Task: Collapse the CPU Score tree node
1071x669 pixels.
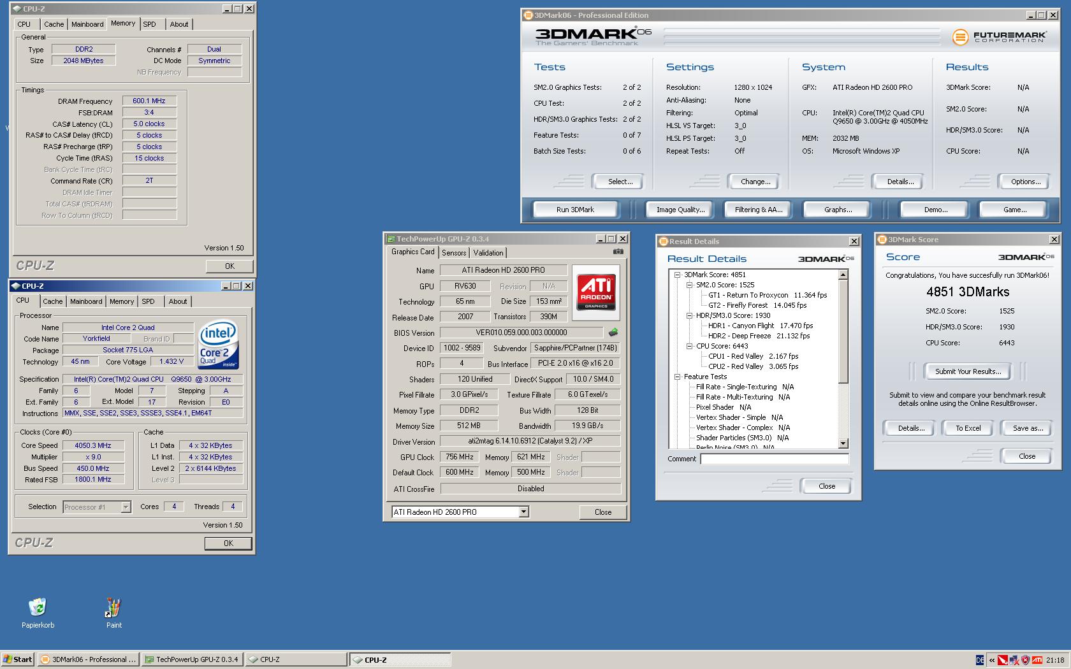Action: click(689, 346)
